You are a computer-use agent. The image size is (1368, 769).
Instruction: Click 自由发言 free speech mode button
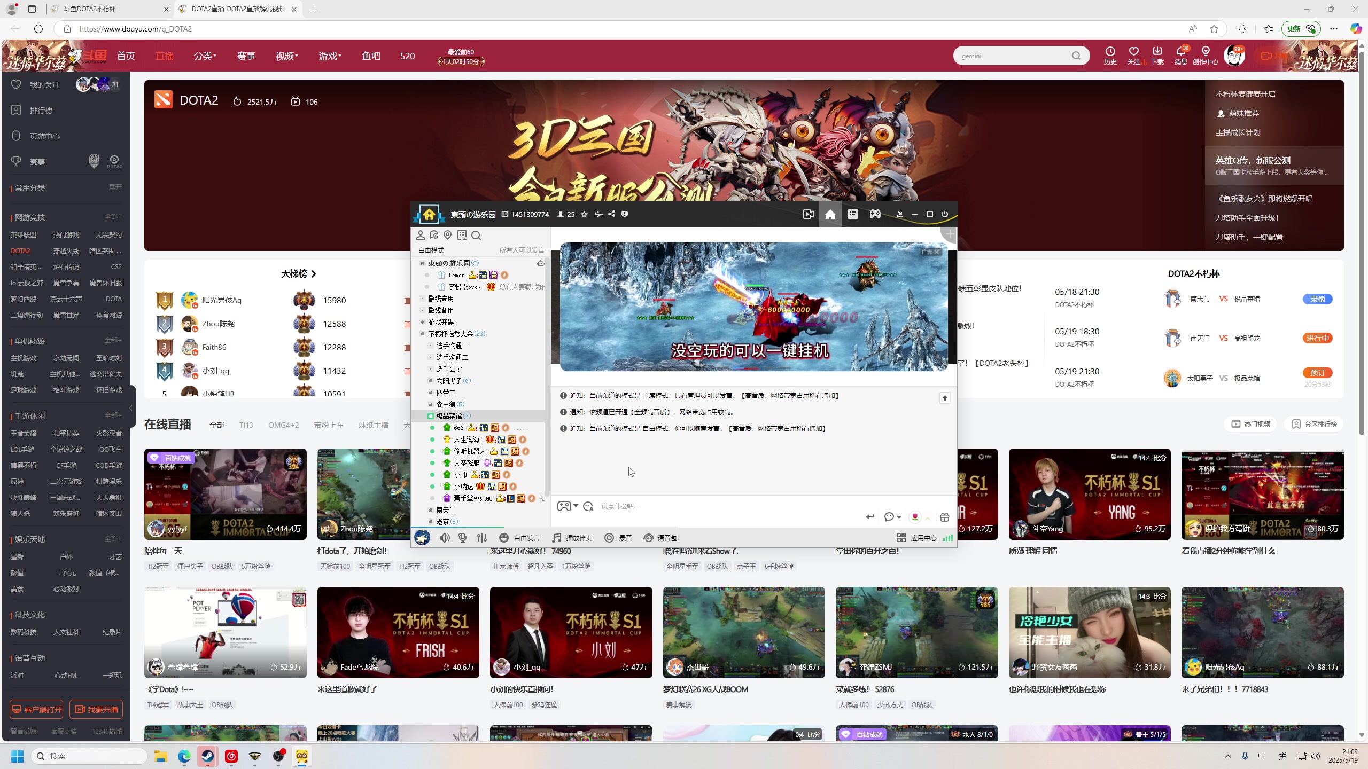click(x=519, y=538)
